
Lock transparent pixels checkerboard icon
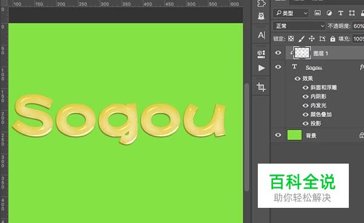pos(291,39)
